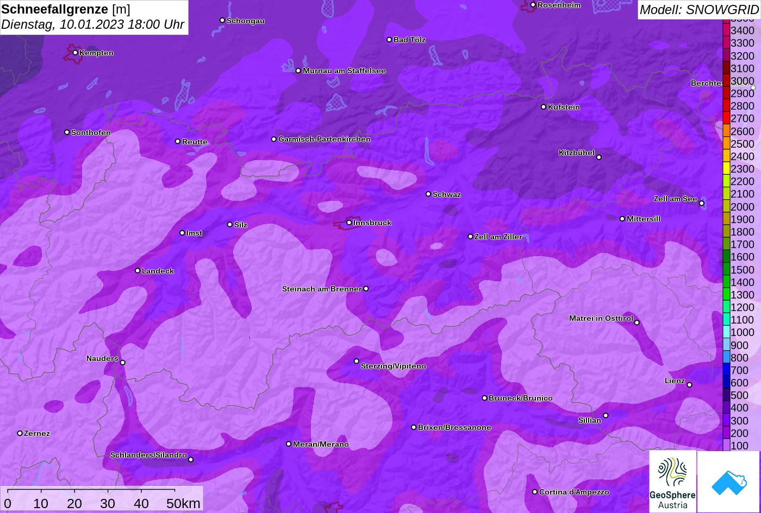Select the date Dienstag, 10.01.2023 18:00 Uhr
The image size is (761, 513).
tap(93, 25)
